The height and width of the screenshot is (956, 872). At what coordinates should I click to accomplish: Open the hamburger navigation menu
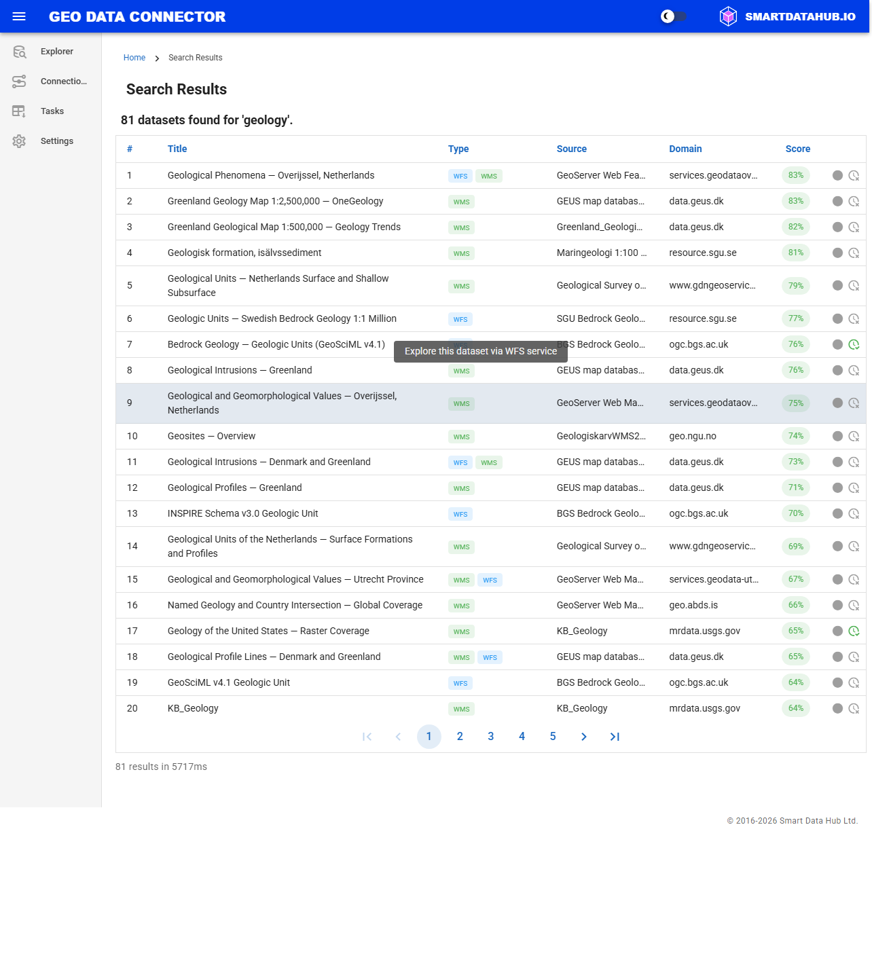(19, 16)
